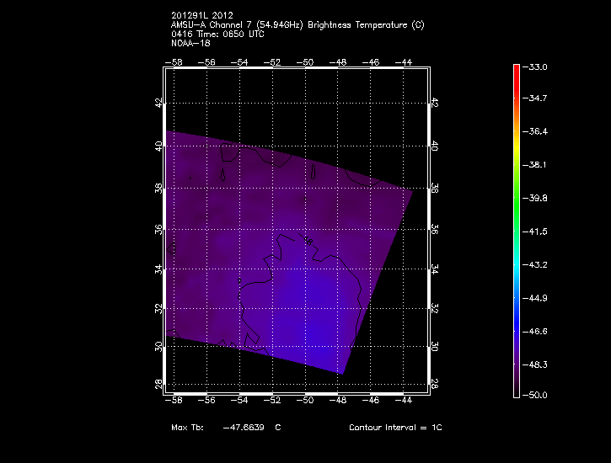Click the NOAA-18 satellite label
Screen dimensions: 611x463
[192, 44]
